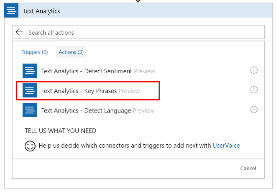Choose Text Analytics - Key Phrases action
Image resolution: width=276 pixels, height=192 pixels.
pos(79,91)
